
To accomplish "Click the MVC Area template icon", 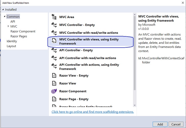I will click(x=54, y=17).
